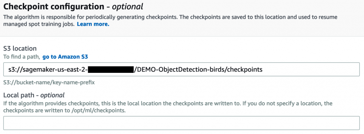Click the optional text beside the heading
Viewport: 364px width, 134px height.
128,7
